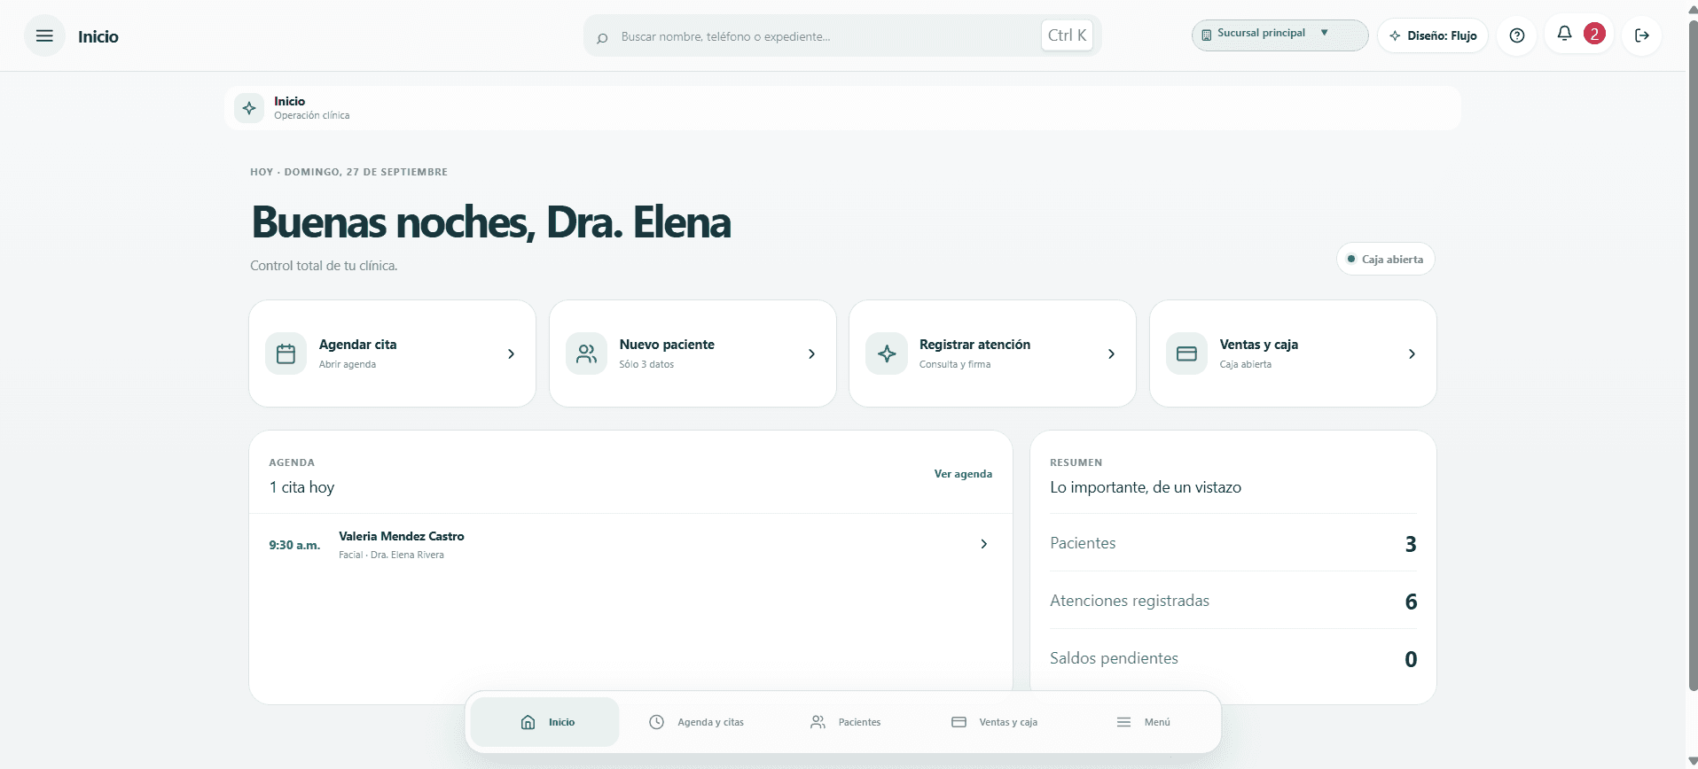
Task: Click the logout arrow icon
Action: [1642, 36]
